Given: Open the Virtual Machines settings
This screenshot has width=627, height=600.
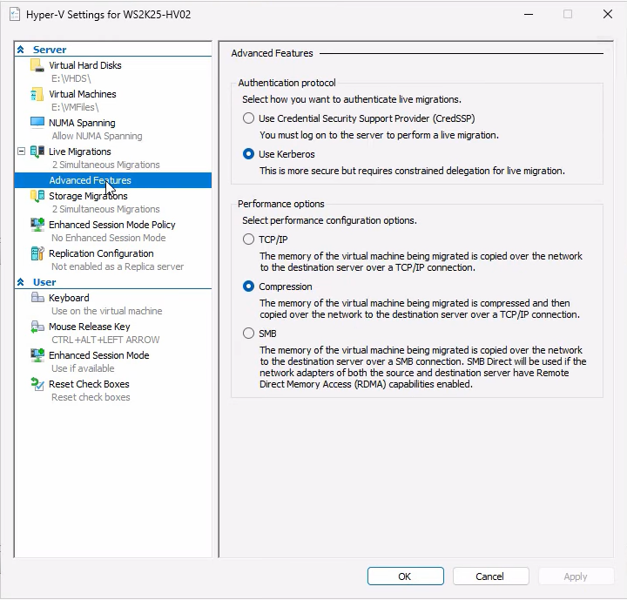Looking at the screenshot, I should coord(83,94).
